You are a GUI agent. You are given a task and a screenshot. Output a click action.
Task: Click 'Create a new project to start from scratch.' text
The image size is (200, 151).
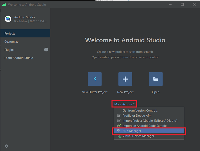[x=125, y=52]
